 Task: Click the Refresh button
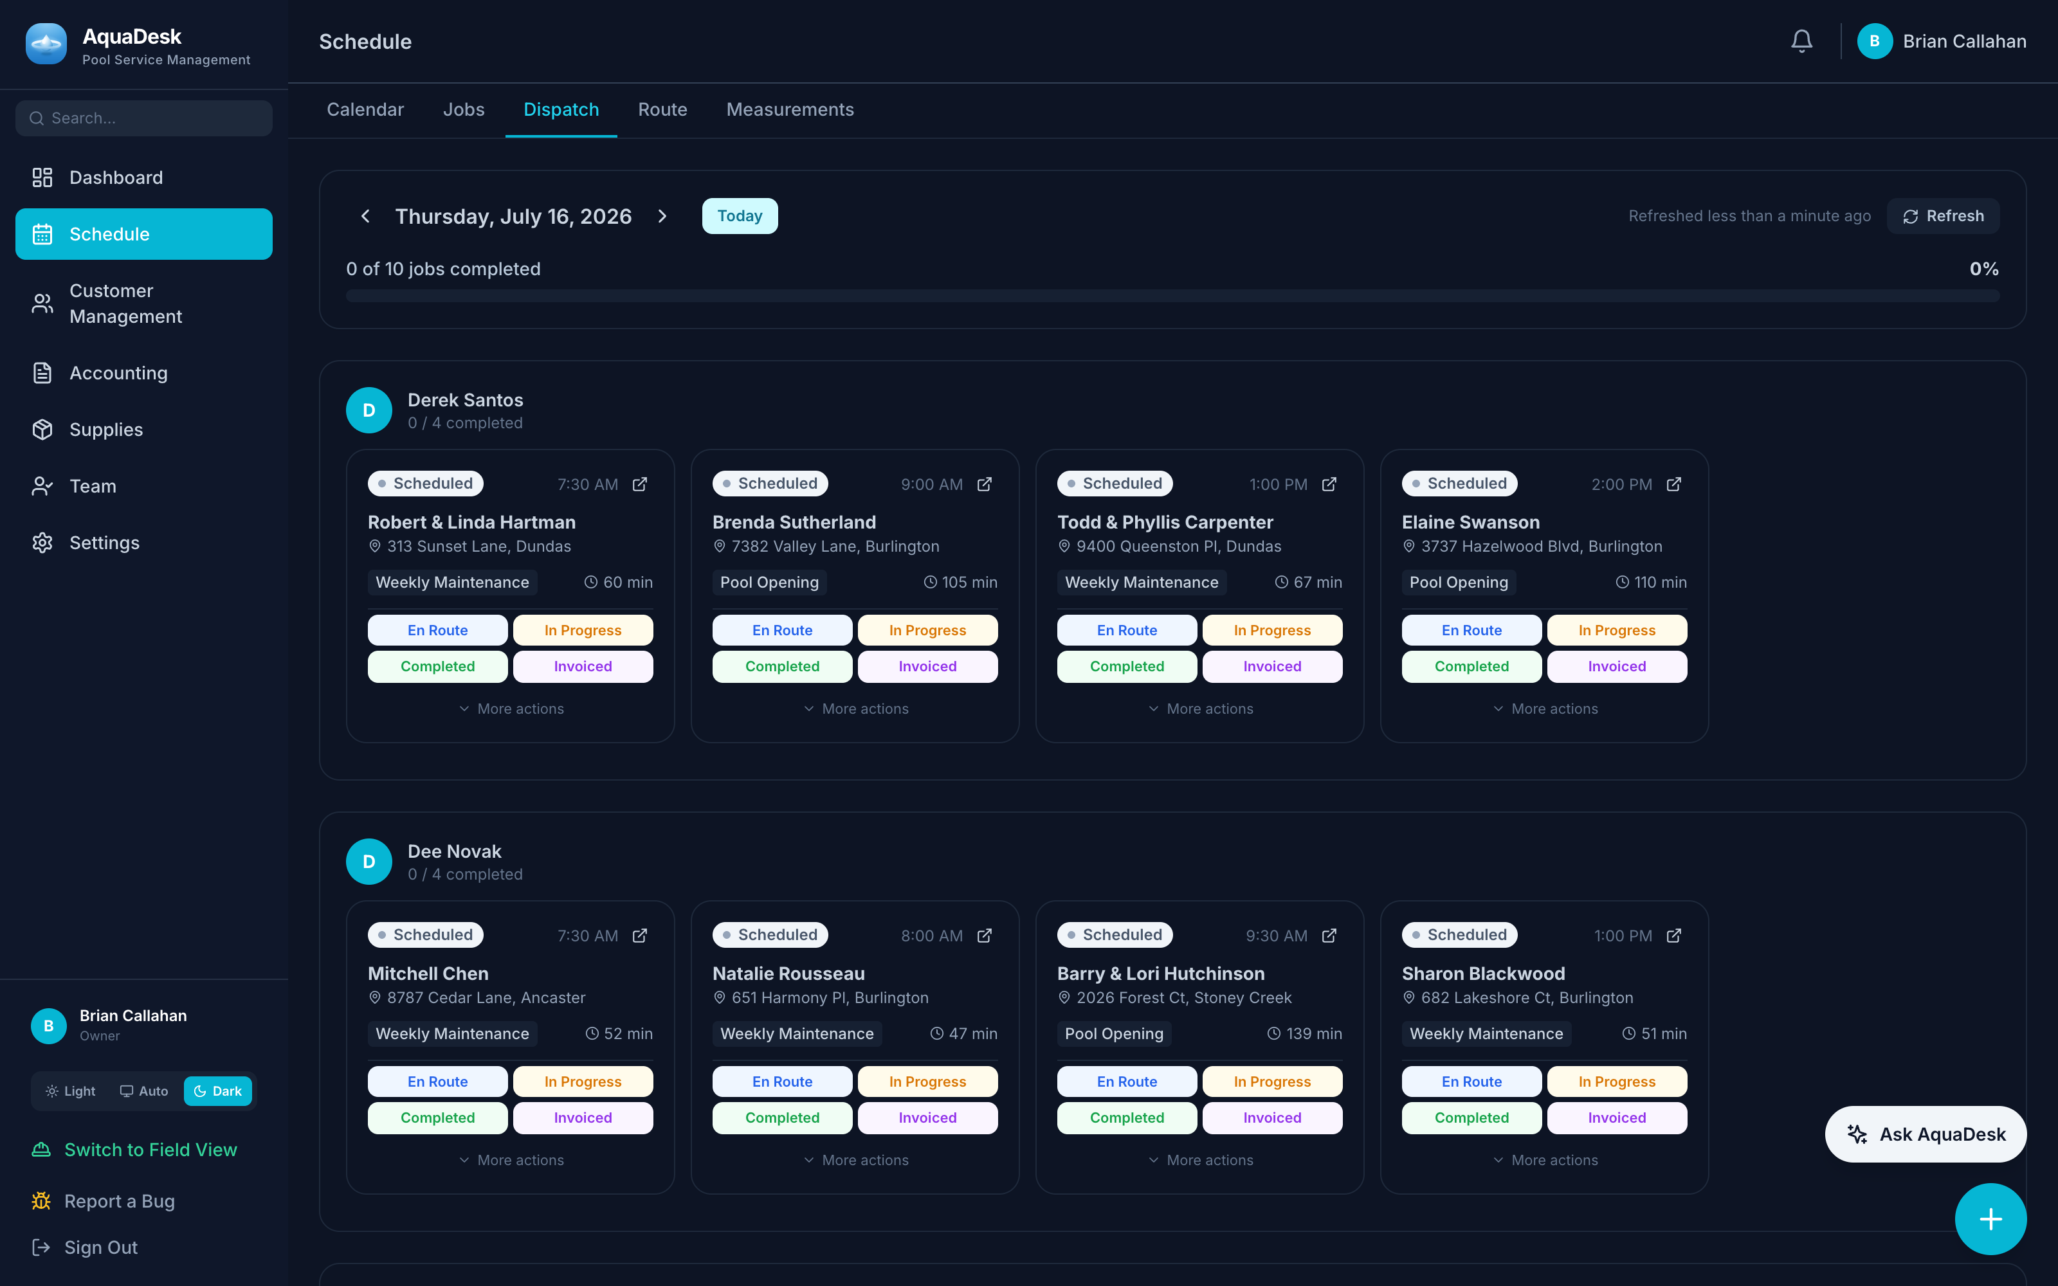(x=1943, y=216)
